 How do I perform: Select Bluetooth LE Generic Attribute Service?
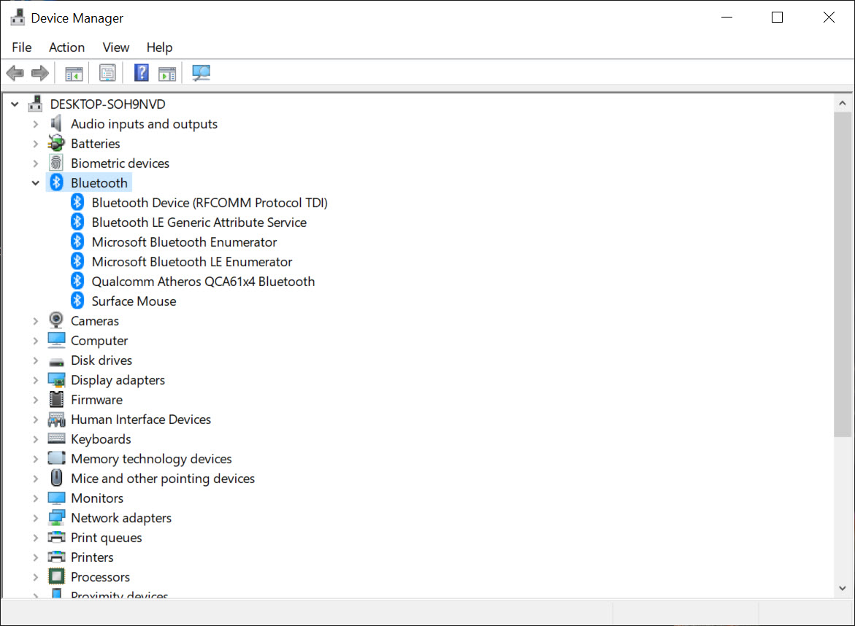[199, 223]
